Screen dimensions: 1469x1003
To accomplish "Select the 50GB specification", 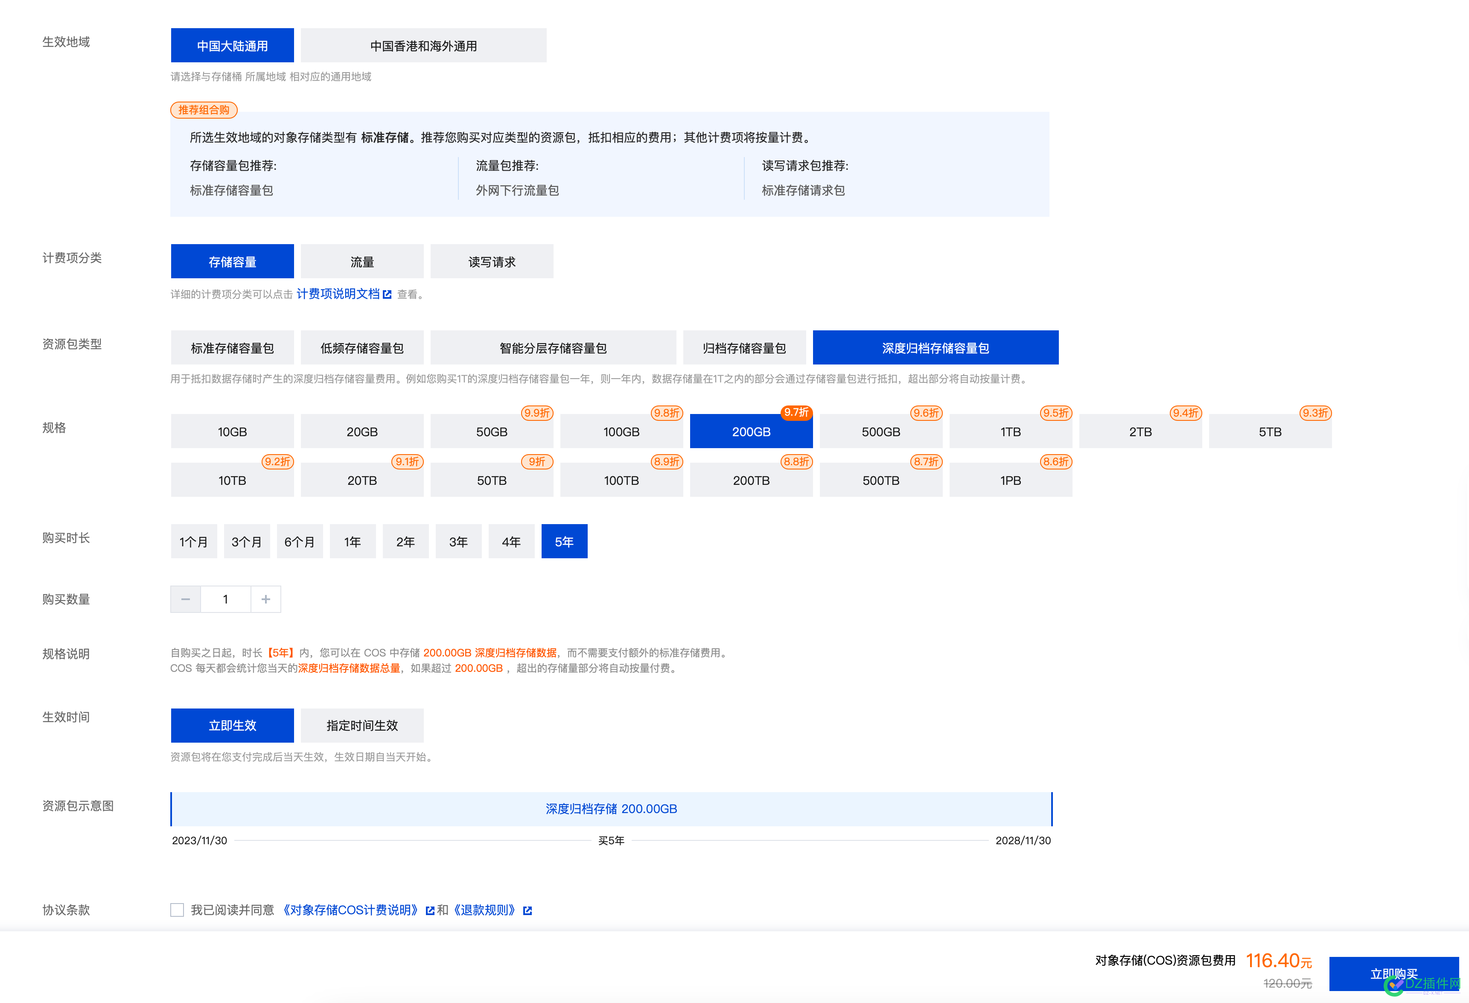I will coord(492,432).
